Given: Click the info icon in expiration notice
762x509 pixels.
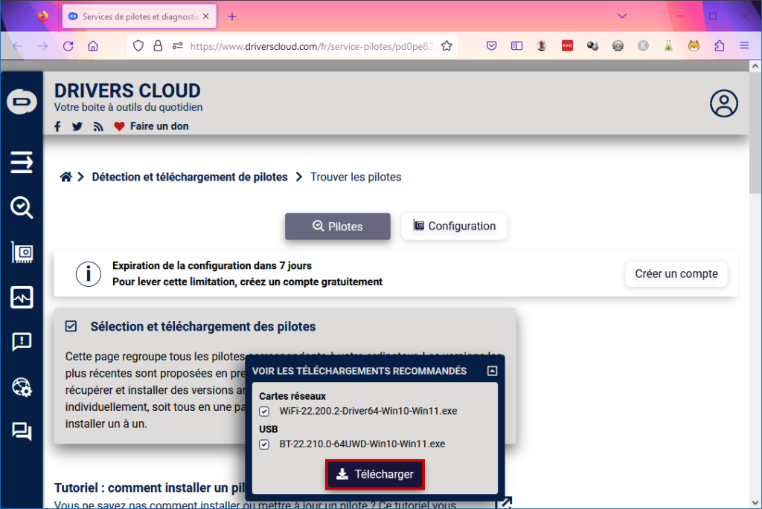Looking at the screenshot, I should pyautogui.click(x=89, y=274).
